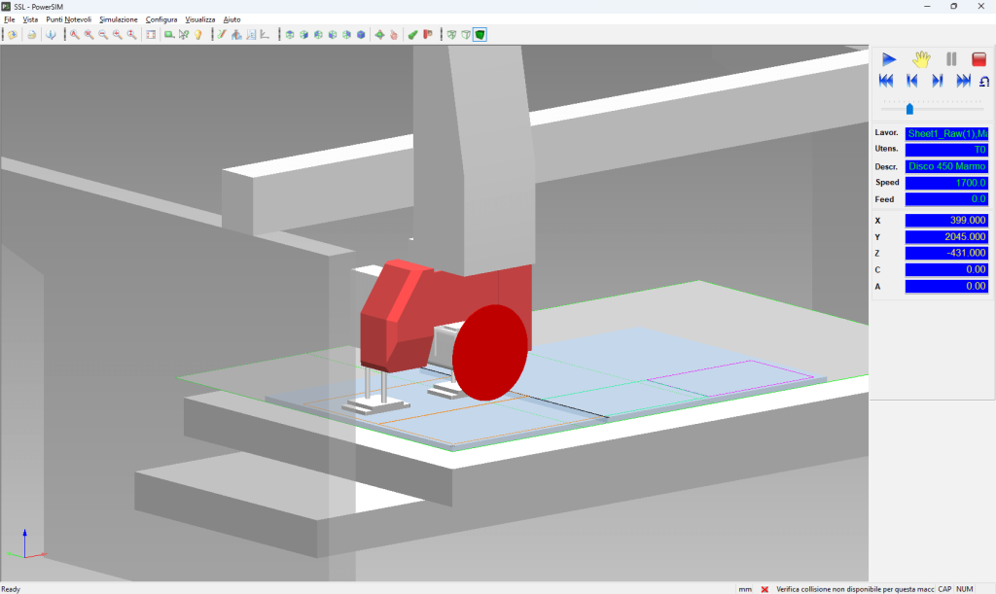Select the solid blue cube view icon
This screenshot has width=996, height=594.
point(361,35)
